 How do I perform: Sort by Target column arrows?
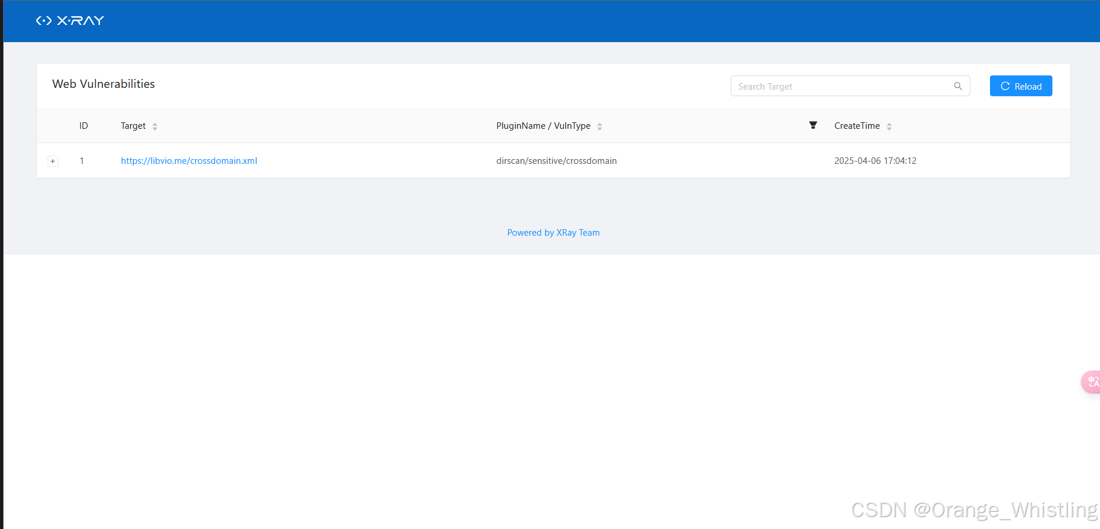(155, 126)
